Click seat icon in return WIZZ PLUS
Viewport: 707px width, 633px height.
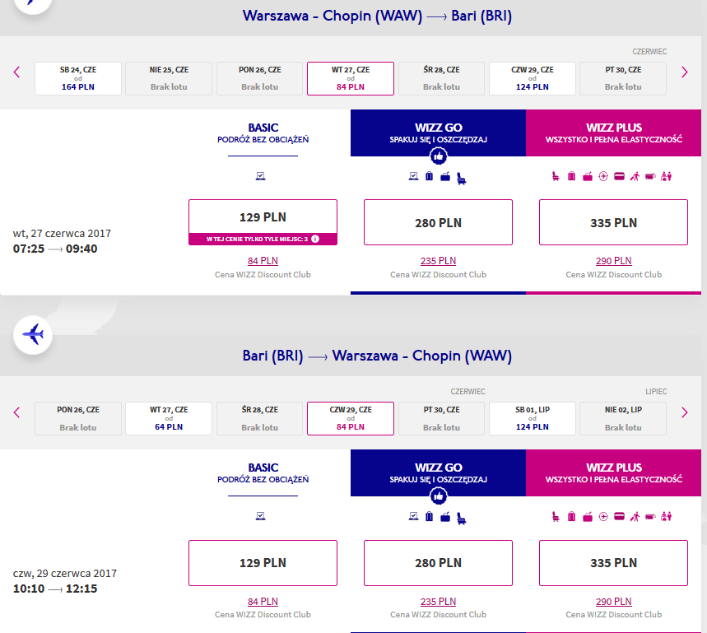pos(556,516)
